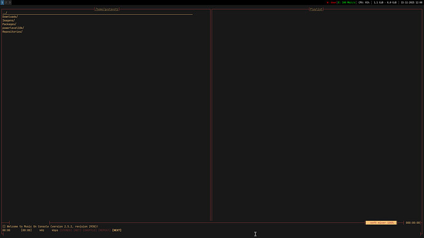Click the 000:00:00 total playlist time
The image size is (424, 238).
pos(413,223)
